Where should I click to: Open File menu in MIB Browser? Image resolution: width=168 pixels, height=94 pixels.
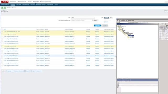coord(117,20)
